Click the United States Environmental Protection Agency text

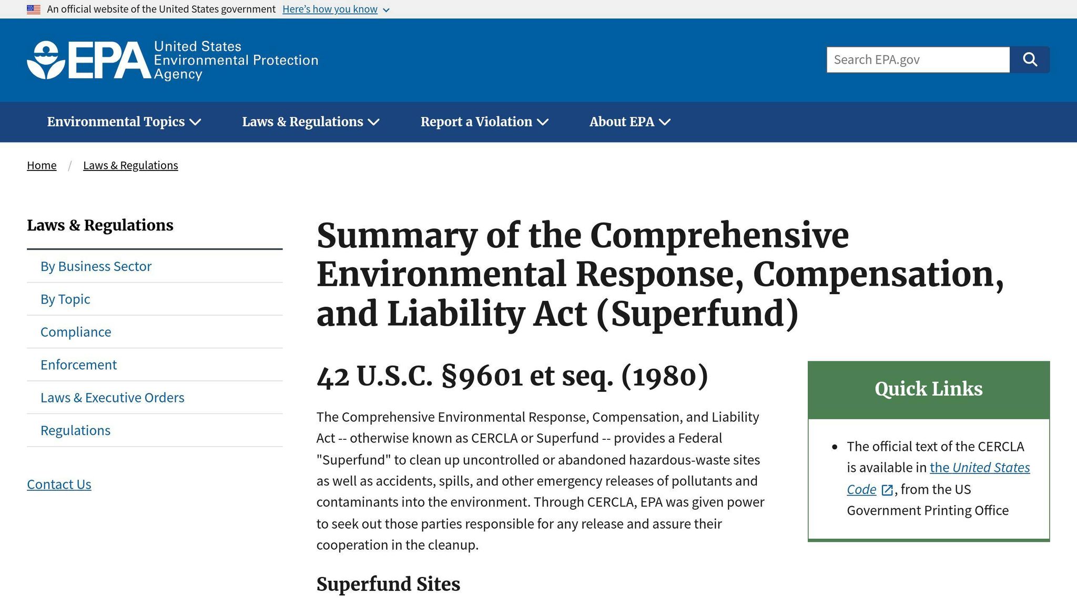tap(236, 60)
